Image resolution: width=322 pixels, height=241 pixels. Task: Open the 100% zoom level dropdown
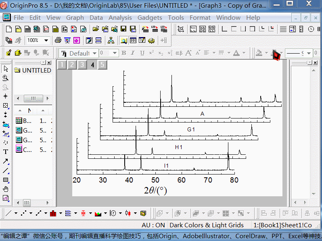(46, 40)
